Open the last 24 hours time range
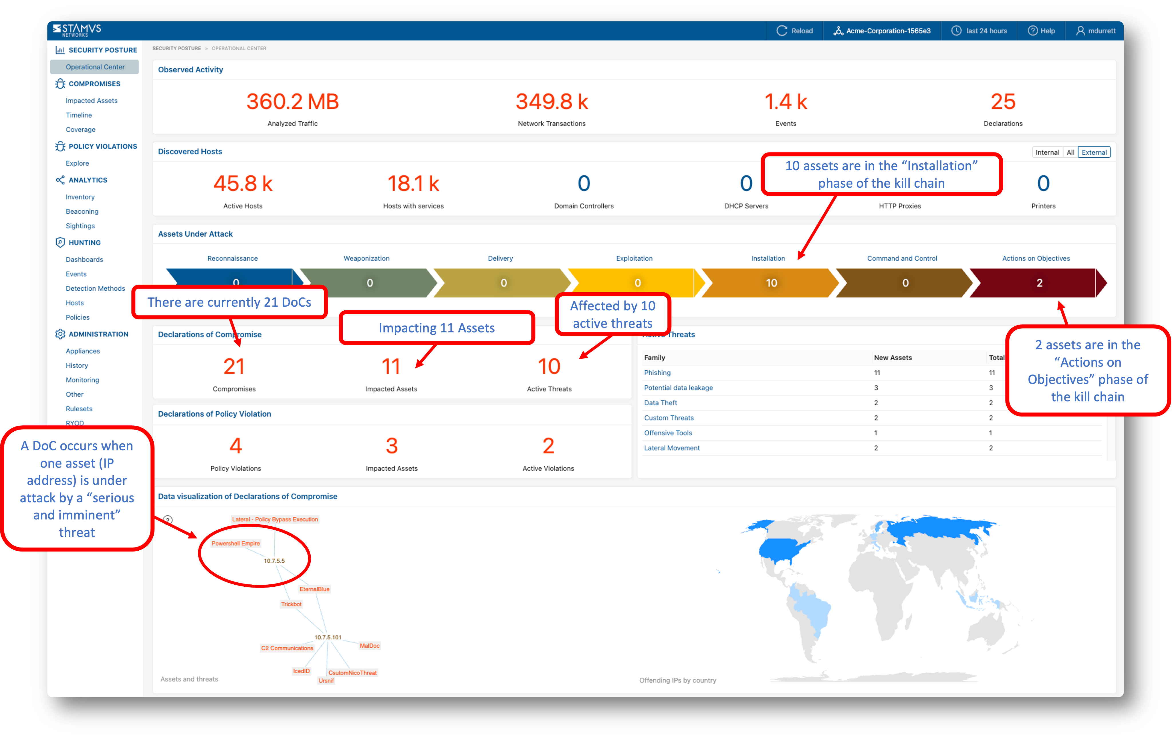The width and height of the screenshot is (1172, 738). [x=979, y=31]
